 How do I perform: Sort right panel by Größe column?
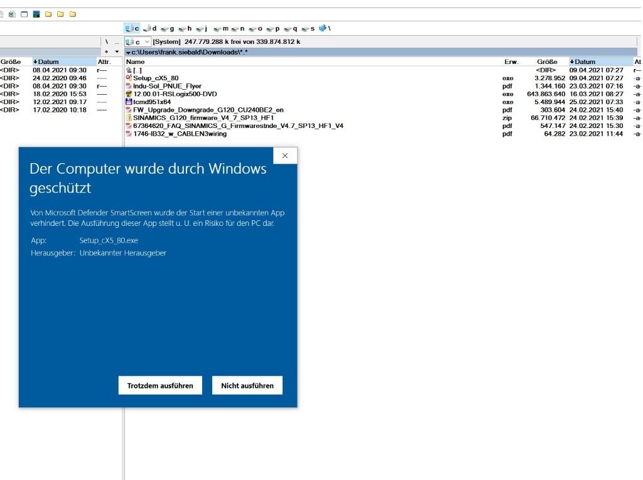pyautogui.click(x=546, y=61)
